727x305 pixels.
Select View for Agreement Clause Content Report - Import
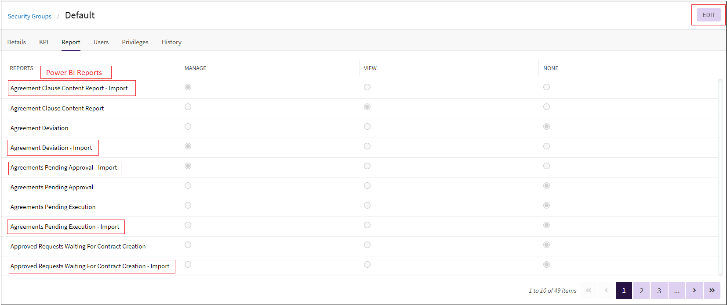(x=367, y=87)
